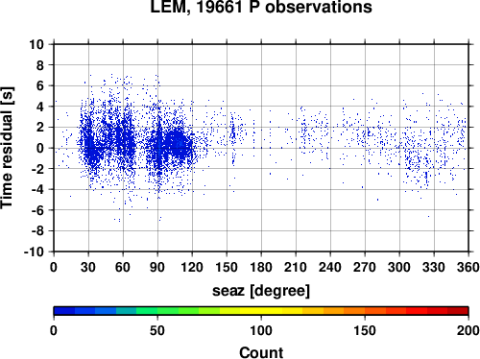Click the orange colorbar segment near 150
The width and height of the screenshot is (480, 359).
(365, 311)
